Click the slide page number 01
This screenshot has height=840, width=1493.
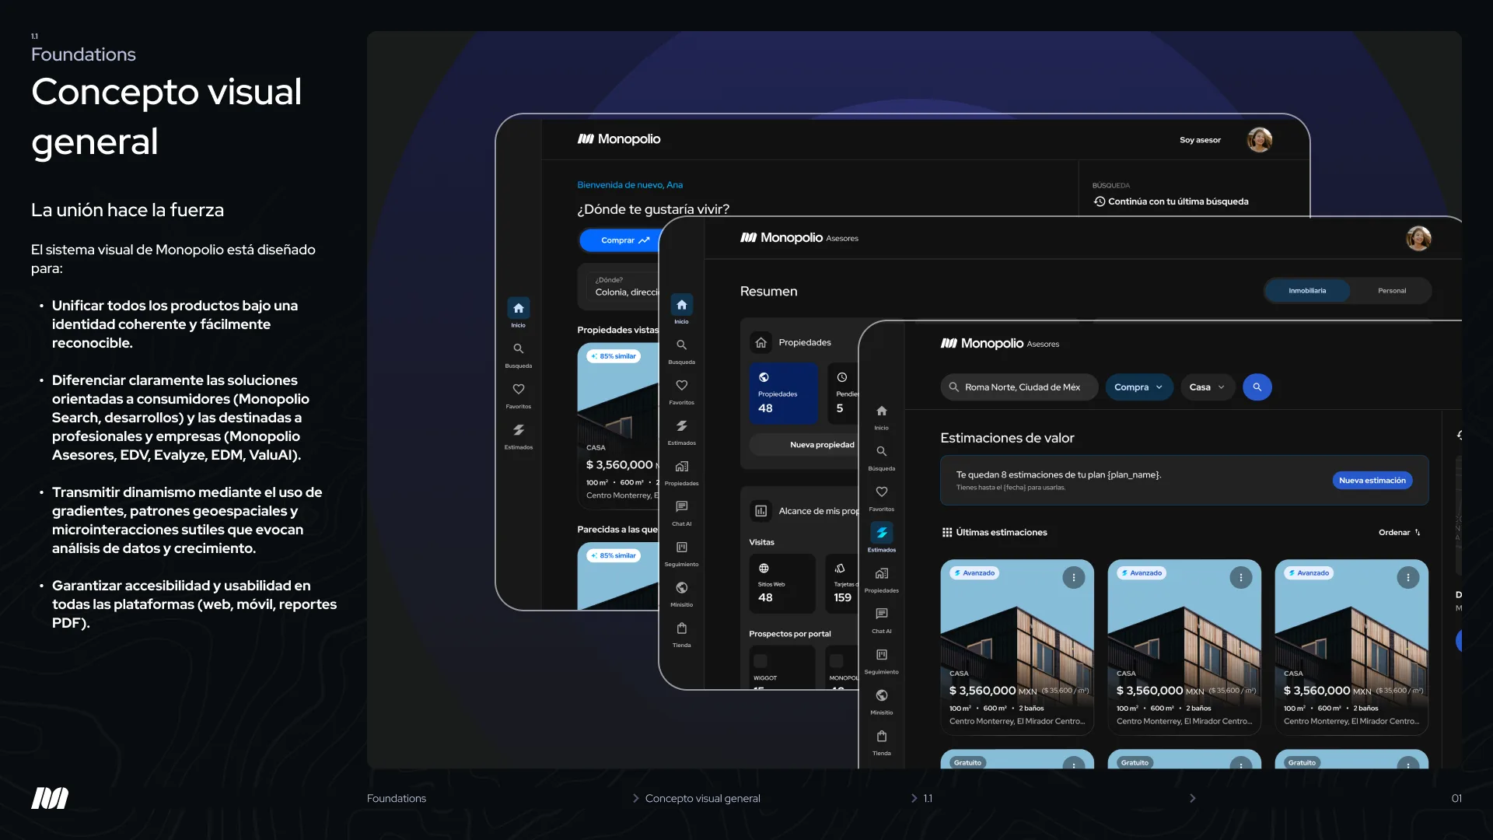click(x=1456, y=799)
